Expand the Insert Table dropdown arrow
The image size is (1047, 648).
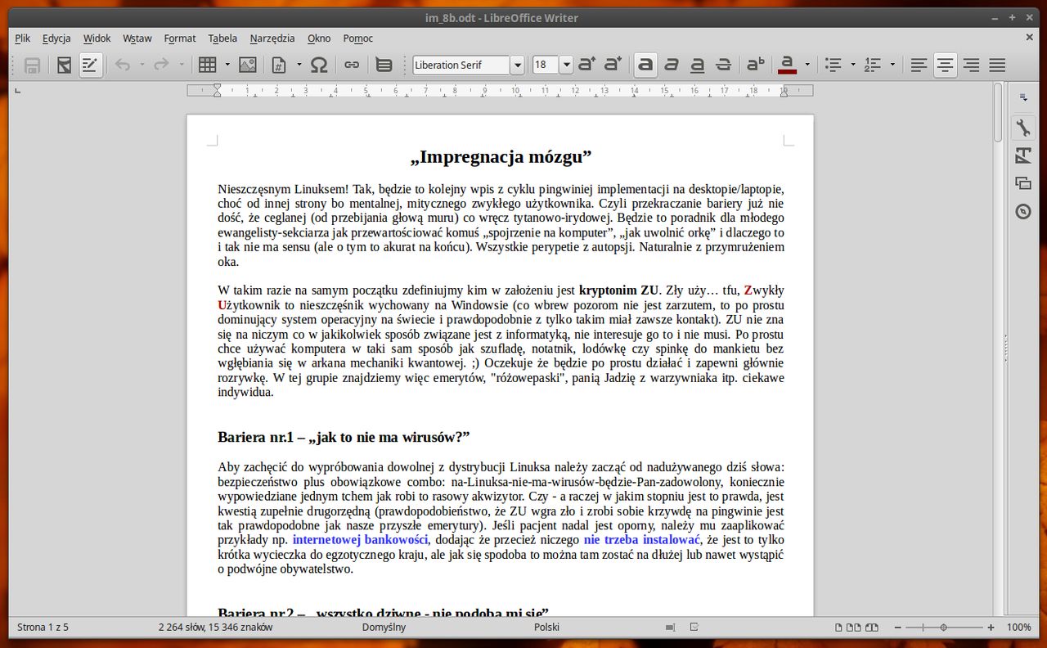(x=227, y=65)
